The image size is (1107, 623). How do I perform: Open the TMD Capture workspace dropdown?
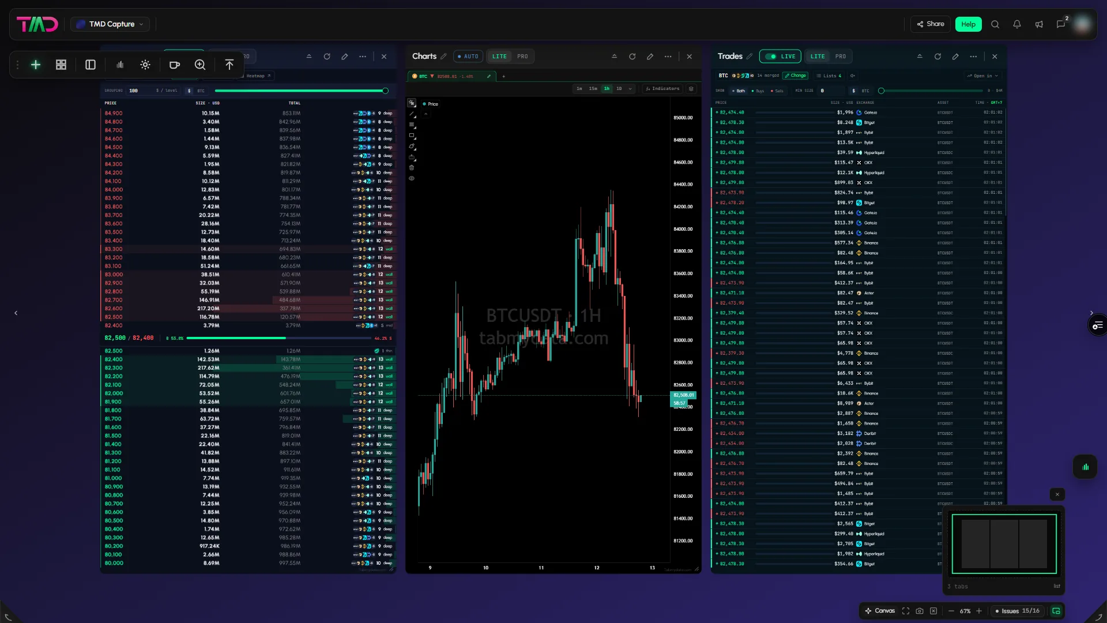(x=110, y=24)
